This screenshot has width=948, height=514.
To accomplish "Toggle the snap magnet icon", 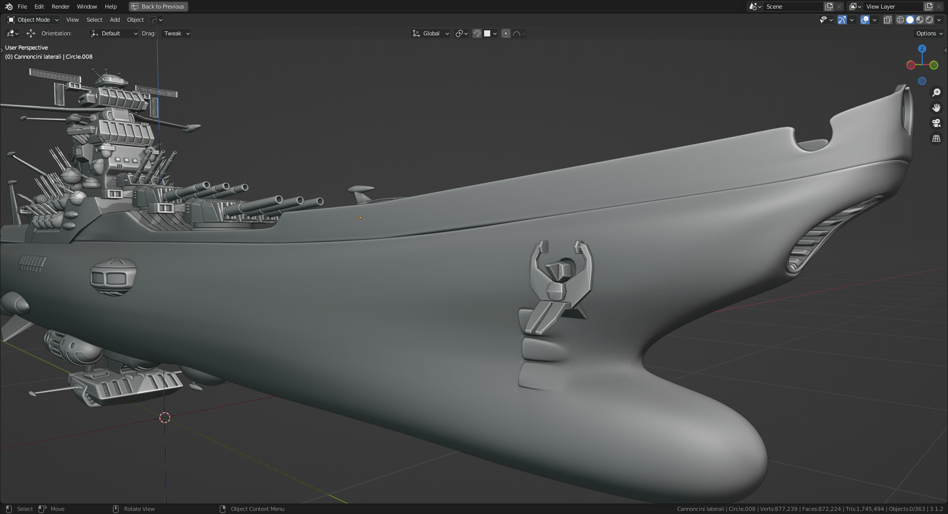I will click(477, 33).
